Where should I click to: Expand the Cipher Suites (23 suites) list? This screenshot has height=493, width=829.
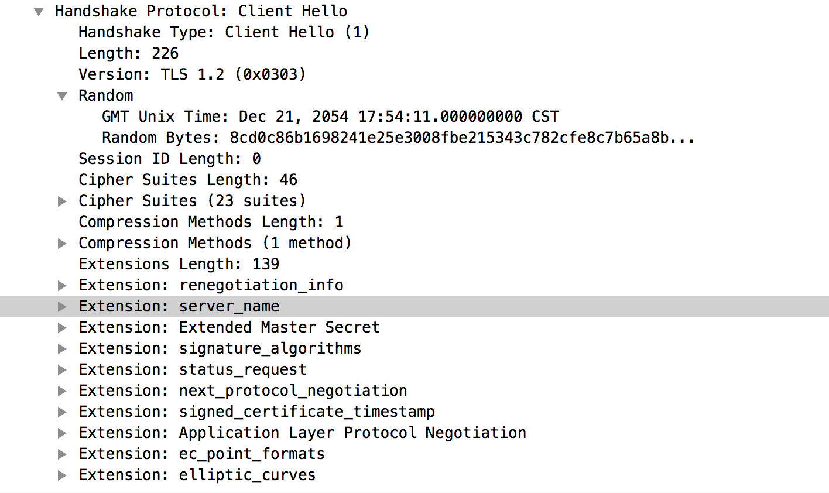coord(62,201)
